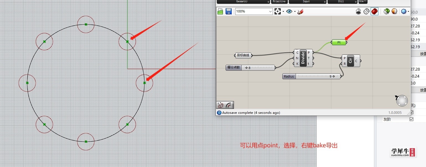Screen dimensions: 426x167
Task: Click the Autosave complete status message
Action: pos(251,113)
